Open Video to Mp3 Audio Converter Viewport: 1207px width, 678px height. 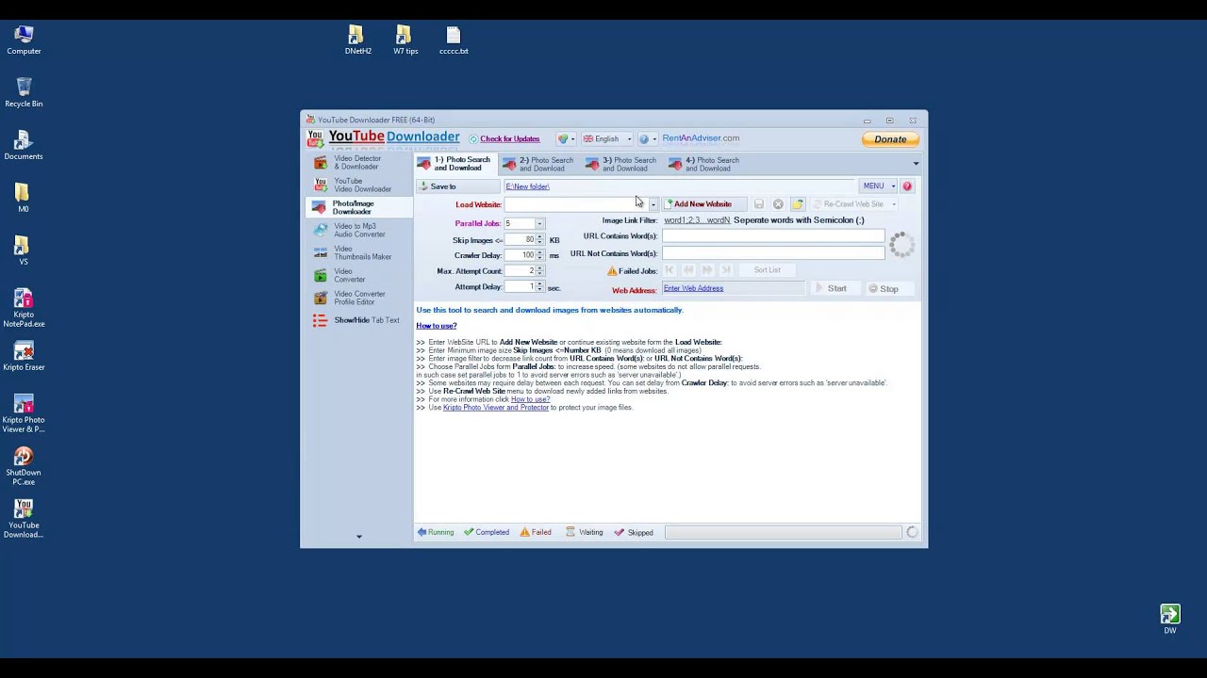pyautogui.click(x=358, y=230)
